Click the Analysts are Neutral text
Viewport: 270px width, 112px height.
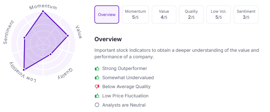tap(124, 105)
